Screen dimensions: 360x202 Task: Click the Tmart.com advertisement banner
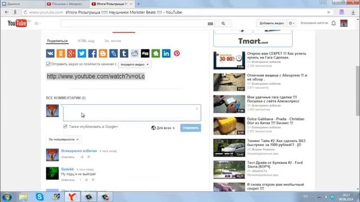click(253, 38)
